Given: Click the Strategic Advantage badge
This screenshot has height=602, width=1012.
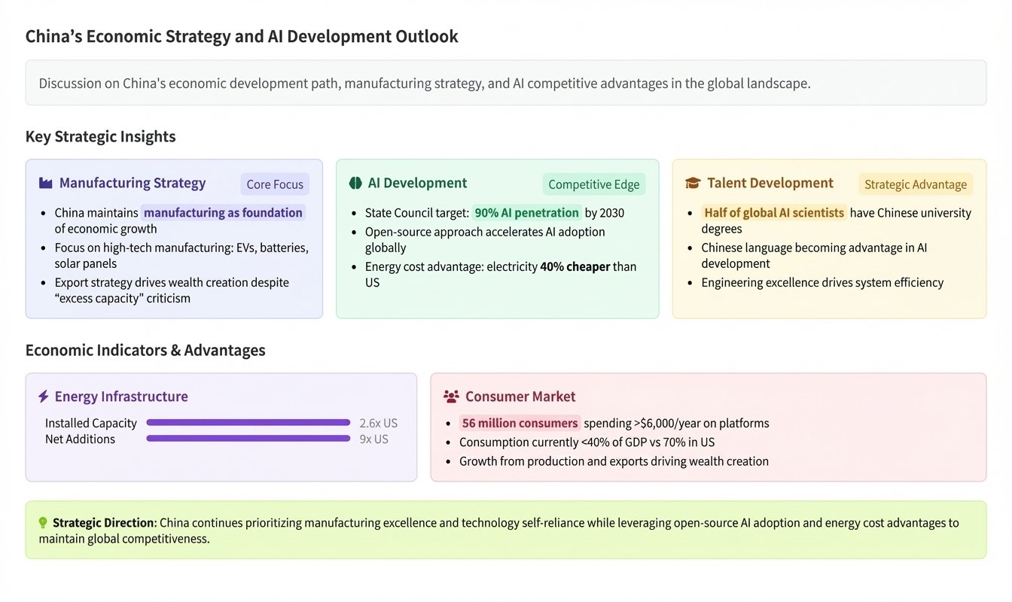Looking at the screenshot, I should [915, 184].
